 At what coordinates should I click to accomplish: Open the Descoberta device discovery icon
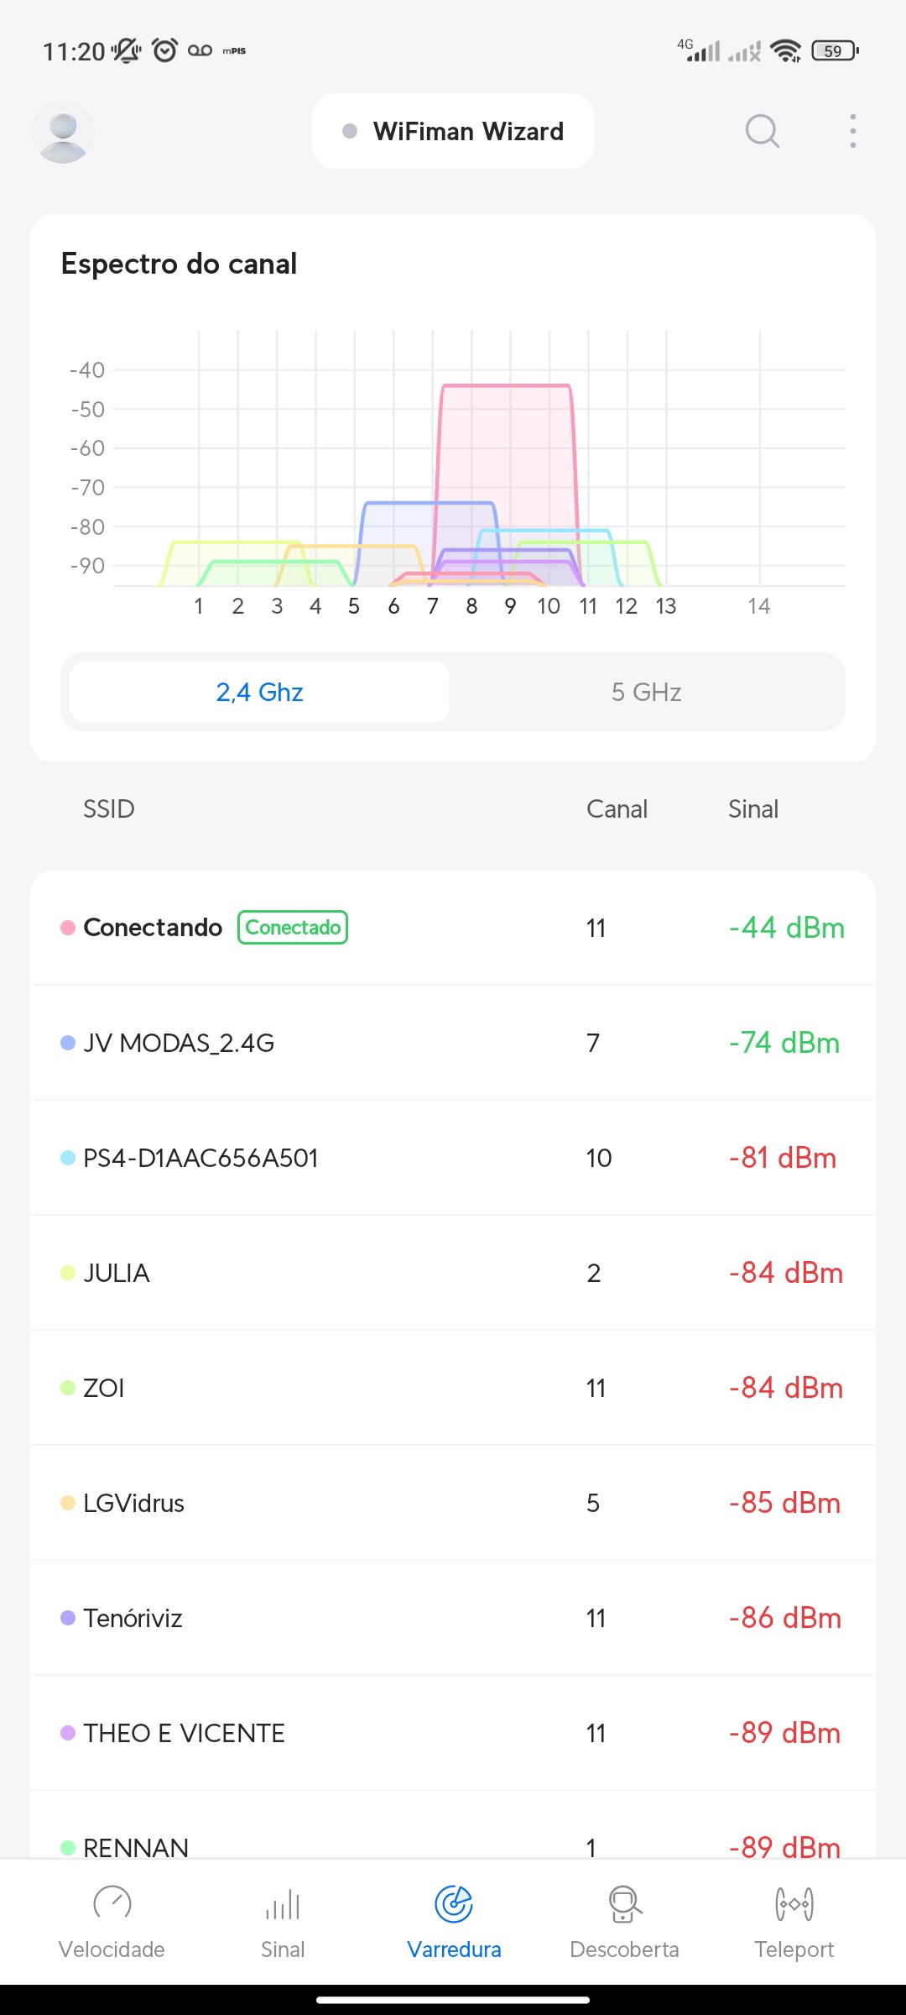(x=624, y=1903)
